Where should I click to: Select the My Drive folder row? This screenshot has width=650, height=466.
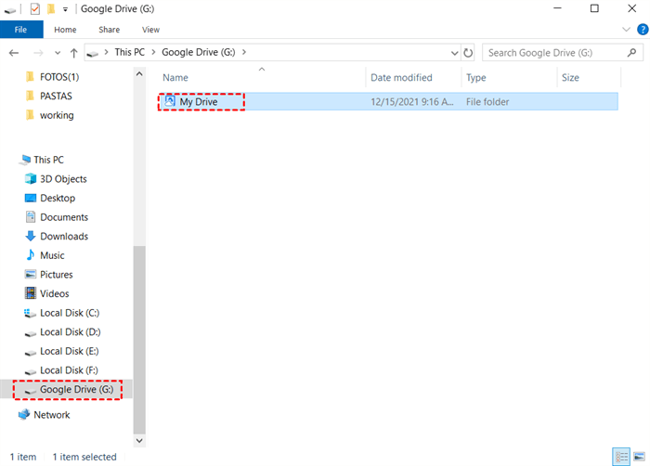(388, 101)
